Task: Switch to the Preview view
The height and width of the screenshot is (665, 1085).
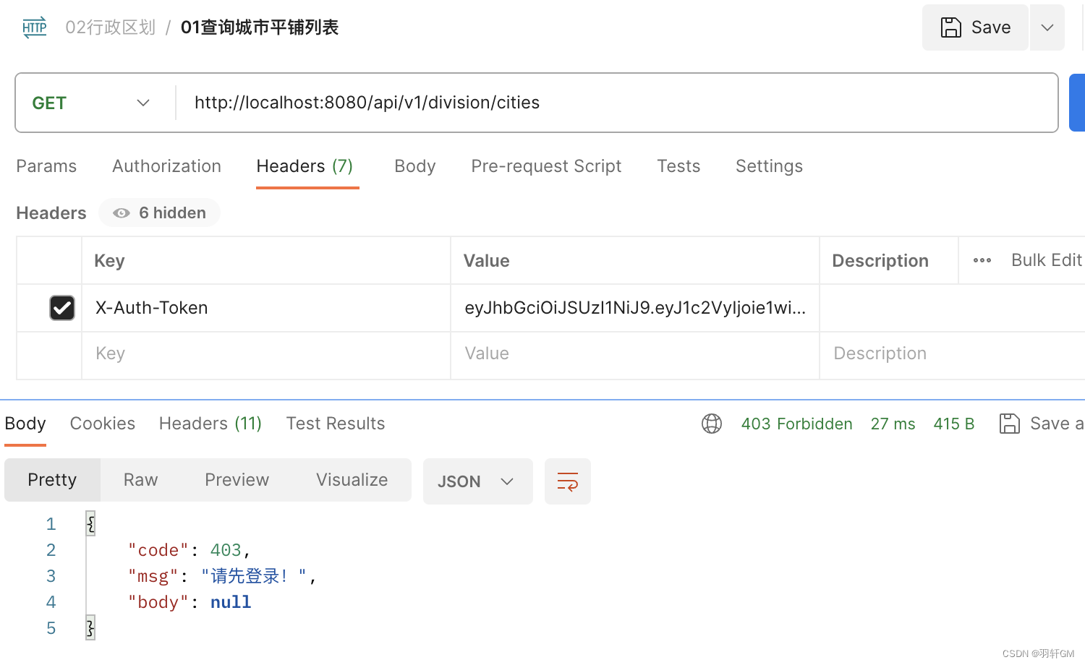Action: click(x=237, y=480)
